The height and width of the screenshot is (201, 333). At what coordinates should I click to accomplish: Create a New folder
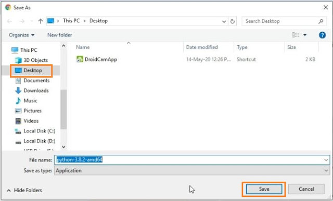click(60, 35)
